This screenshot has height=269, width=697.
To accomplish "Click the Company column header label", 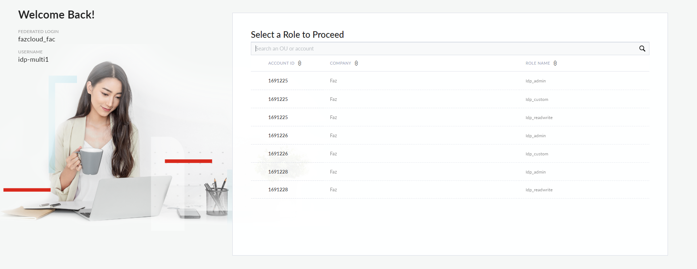I will click(340, 63).
